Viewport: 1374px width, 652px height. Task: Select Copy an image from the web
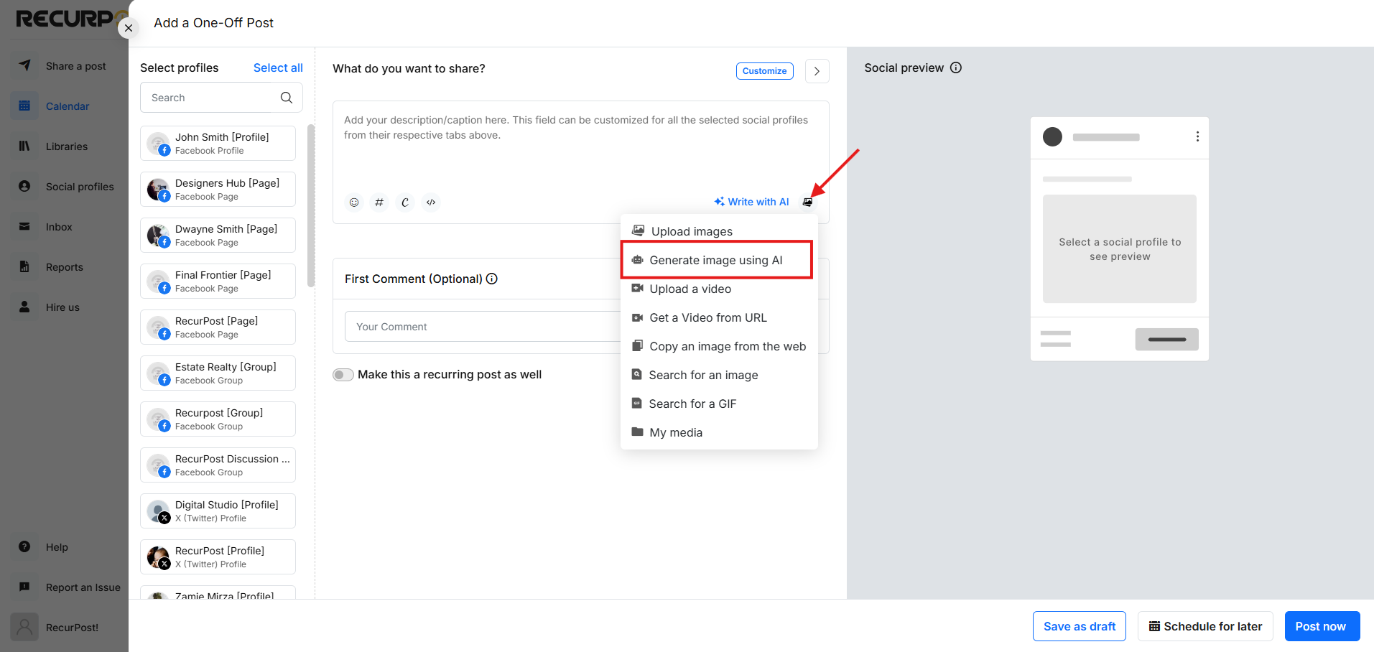click(x=719, y=346)
